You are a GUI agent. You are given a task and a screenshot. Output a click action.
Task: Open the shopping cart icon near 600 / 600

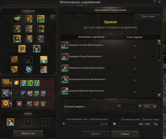[156, 124]
